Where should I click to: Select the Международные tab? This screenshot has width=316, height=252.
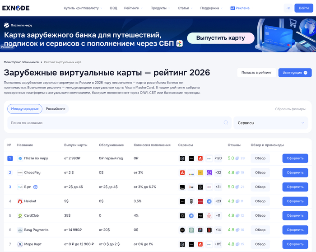25,109
